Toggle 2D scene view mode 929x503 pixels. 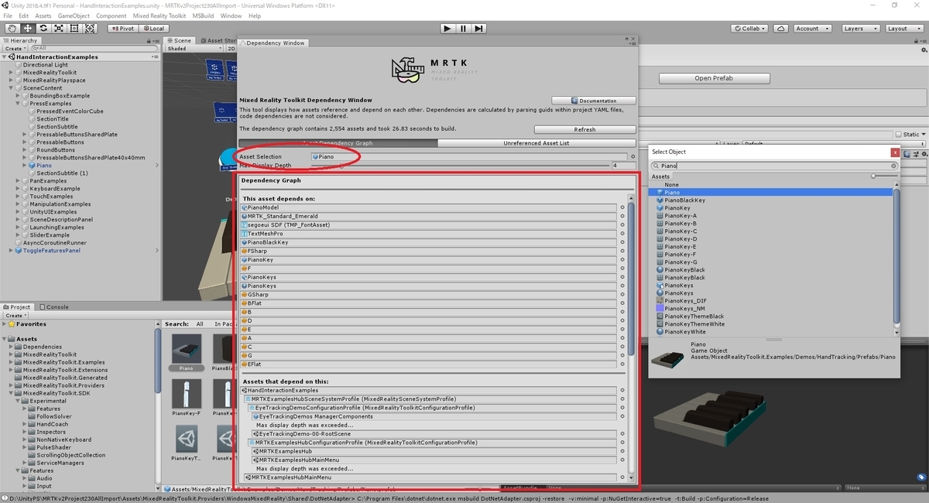coord(231,48)
